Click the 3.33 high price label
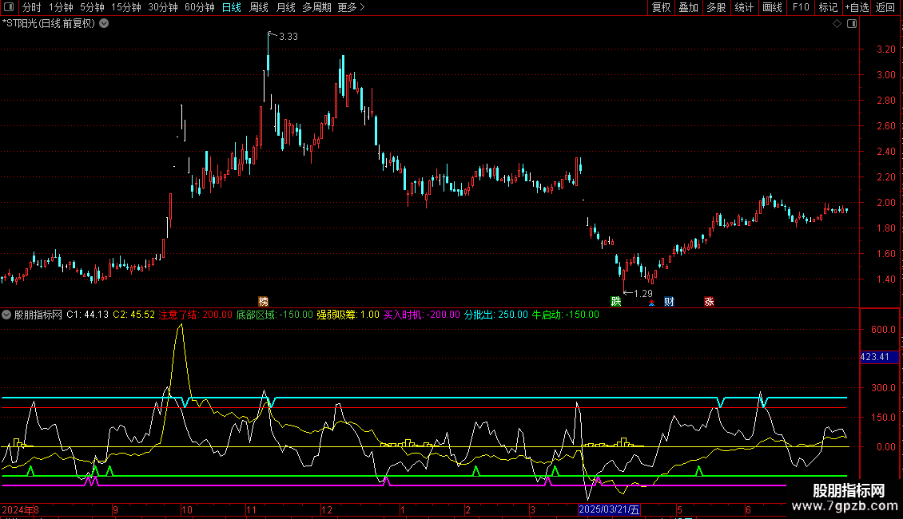Image resolution: width=903 pixels, height=519 pixels. 288,36
